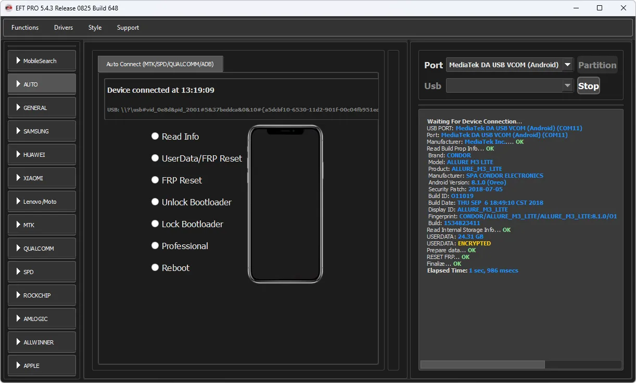This screenshot has height=383, width=636.
Task: Expand the HUAWEI section arrow
Action: click(x=18, y=155)
